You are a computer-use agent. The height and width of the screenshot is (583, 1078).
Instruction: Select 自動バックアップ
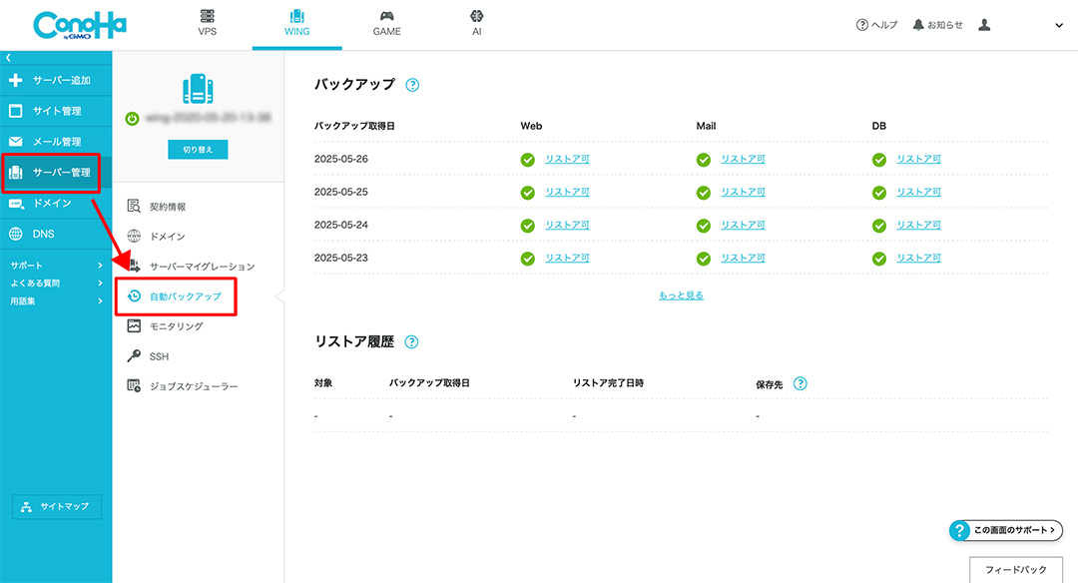(x=176, y=296)
